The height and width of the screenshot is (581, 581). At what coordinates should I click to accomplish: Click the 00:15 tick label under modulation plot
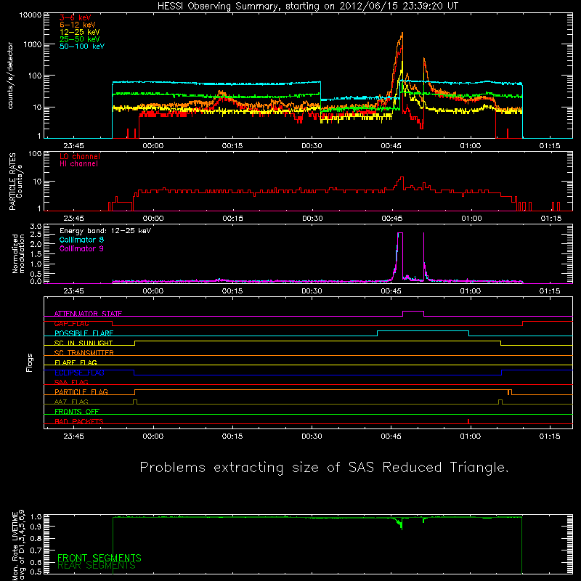(232, 291)
